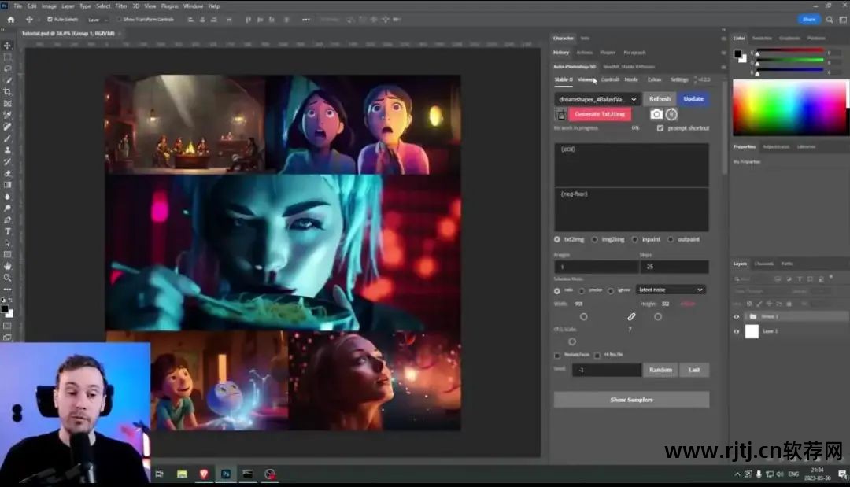Screen dimensions: 850x487
Task: Open the Filter menu
Action: pyautogui.click(x=121, y=6)
